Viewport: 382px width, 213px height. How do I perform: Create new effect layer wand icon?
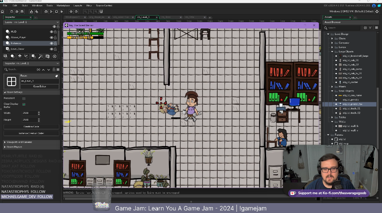[x=41, y=56]
